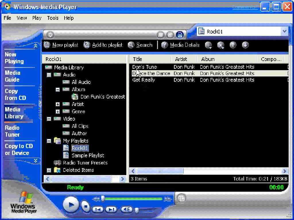
Task: Click the delete media X icon
Action: (x=221, y=45)
